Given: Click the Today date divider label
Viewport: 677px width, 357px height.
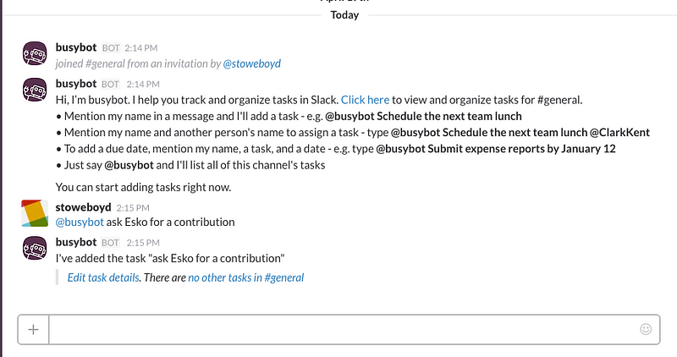Looking at the screenshot, I should pos(344,15).
